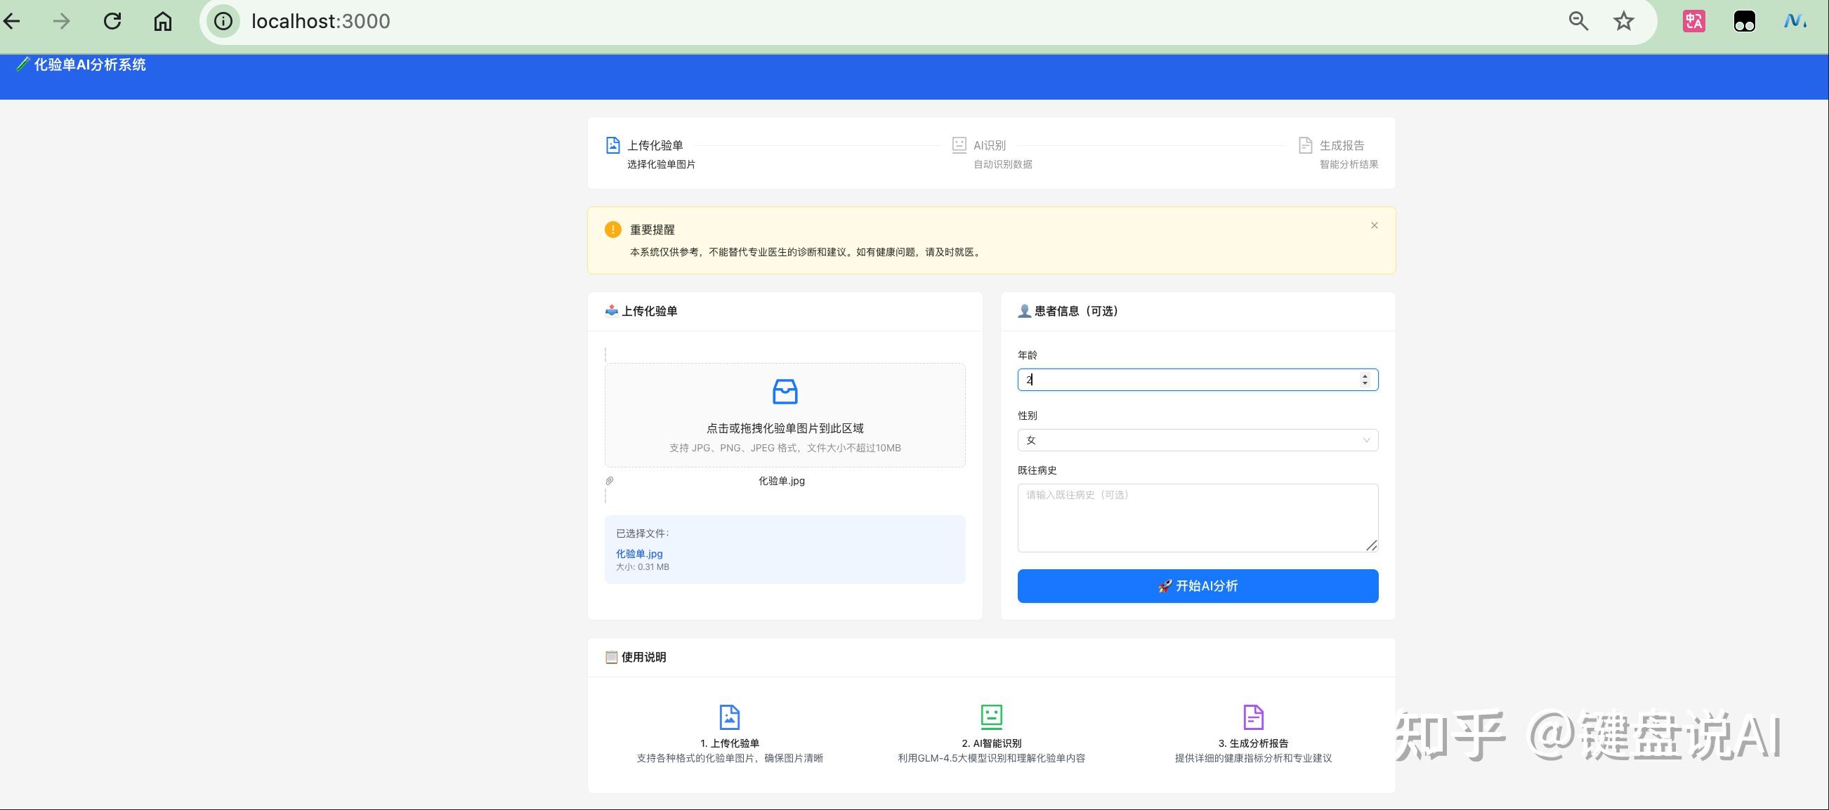
Task: Open the 性别 gender dropdown
Action: coord(1198,440)
